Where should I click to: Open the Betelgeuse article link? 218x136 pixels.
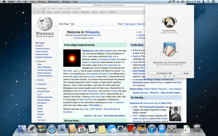pyautogui.click(x=87, y=51)
